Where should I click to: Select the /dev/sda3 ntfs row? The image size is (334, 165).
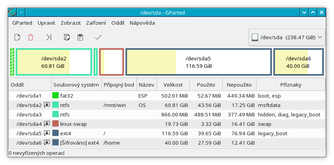tap(167, 114)
